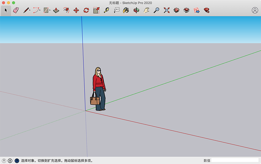
Task: Activate the Orbit tool
Action: pos(136,10)
